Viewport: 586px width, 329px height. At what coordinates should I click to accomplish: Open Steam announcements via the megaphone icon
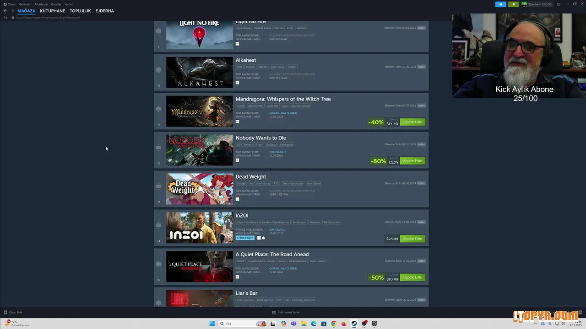500,4
